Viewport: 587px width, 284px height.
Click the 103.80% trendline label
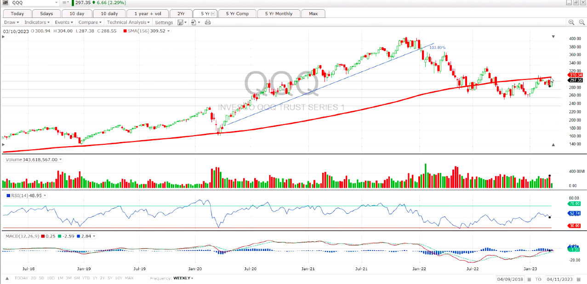click(437, 47)
